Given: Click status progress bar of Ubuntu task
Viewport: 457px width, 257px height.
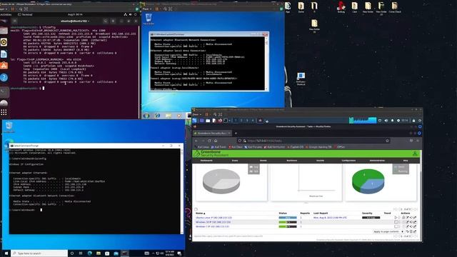Looking at the screenshot, I should point(288,218).
